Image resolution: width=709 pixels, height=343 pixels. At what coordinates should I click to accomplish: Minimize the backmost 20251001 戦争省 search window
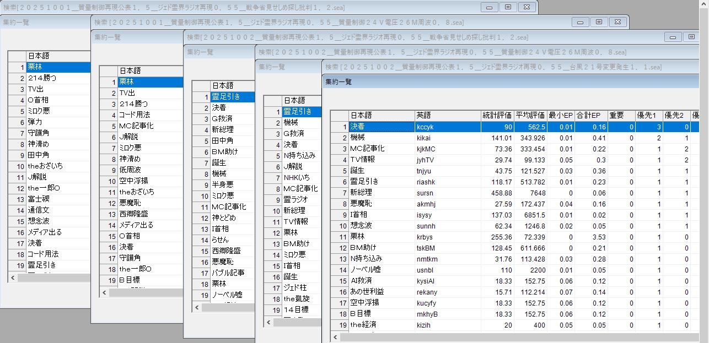click(x=489, y=7)
